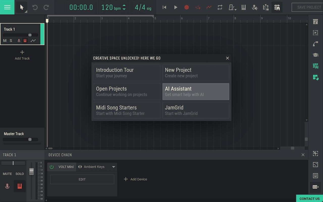Expand the metronome options dropdown

point(235,9)
